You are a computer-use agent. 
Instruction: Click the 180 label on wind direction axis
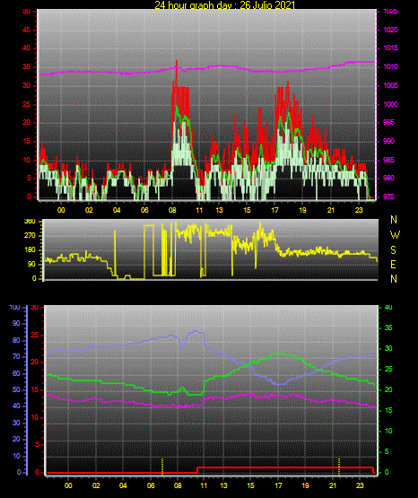[x=30, y=250]
